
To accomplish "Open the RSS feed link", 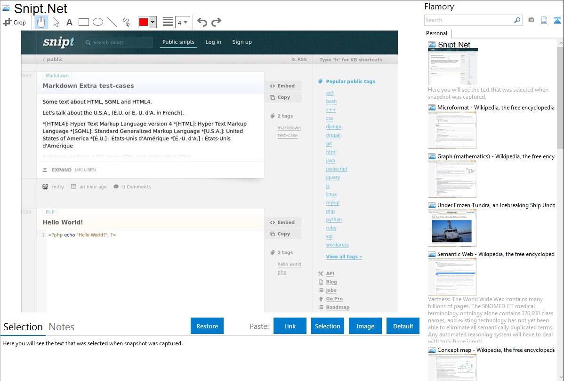I will point(299,60).
